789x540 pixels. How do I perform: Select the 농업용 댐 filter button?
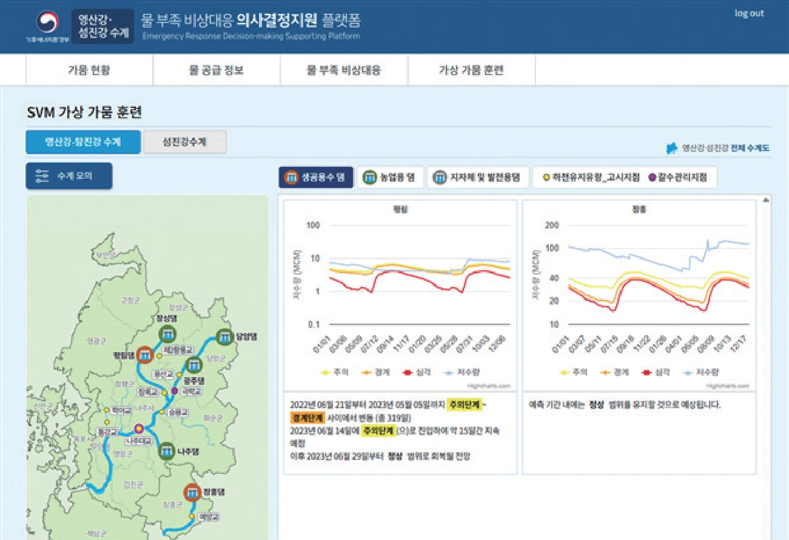point(390,178)
